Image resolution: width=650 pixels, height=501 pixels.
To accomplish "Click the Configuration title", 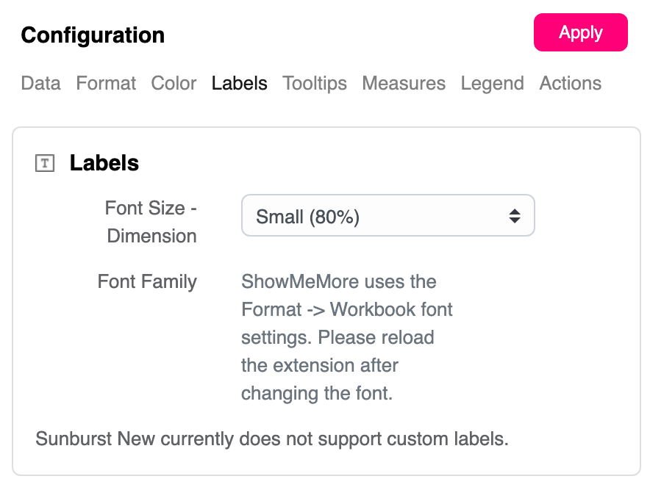I will tap(93, 35).
